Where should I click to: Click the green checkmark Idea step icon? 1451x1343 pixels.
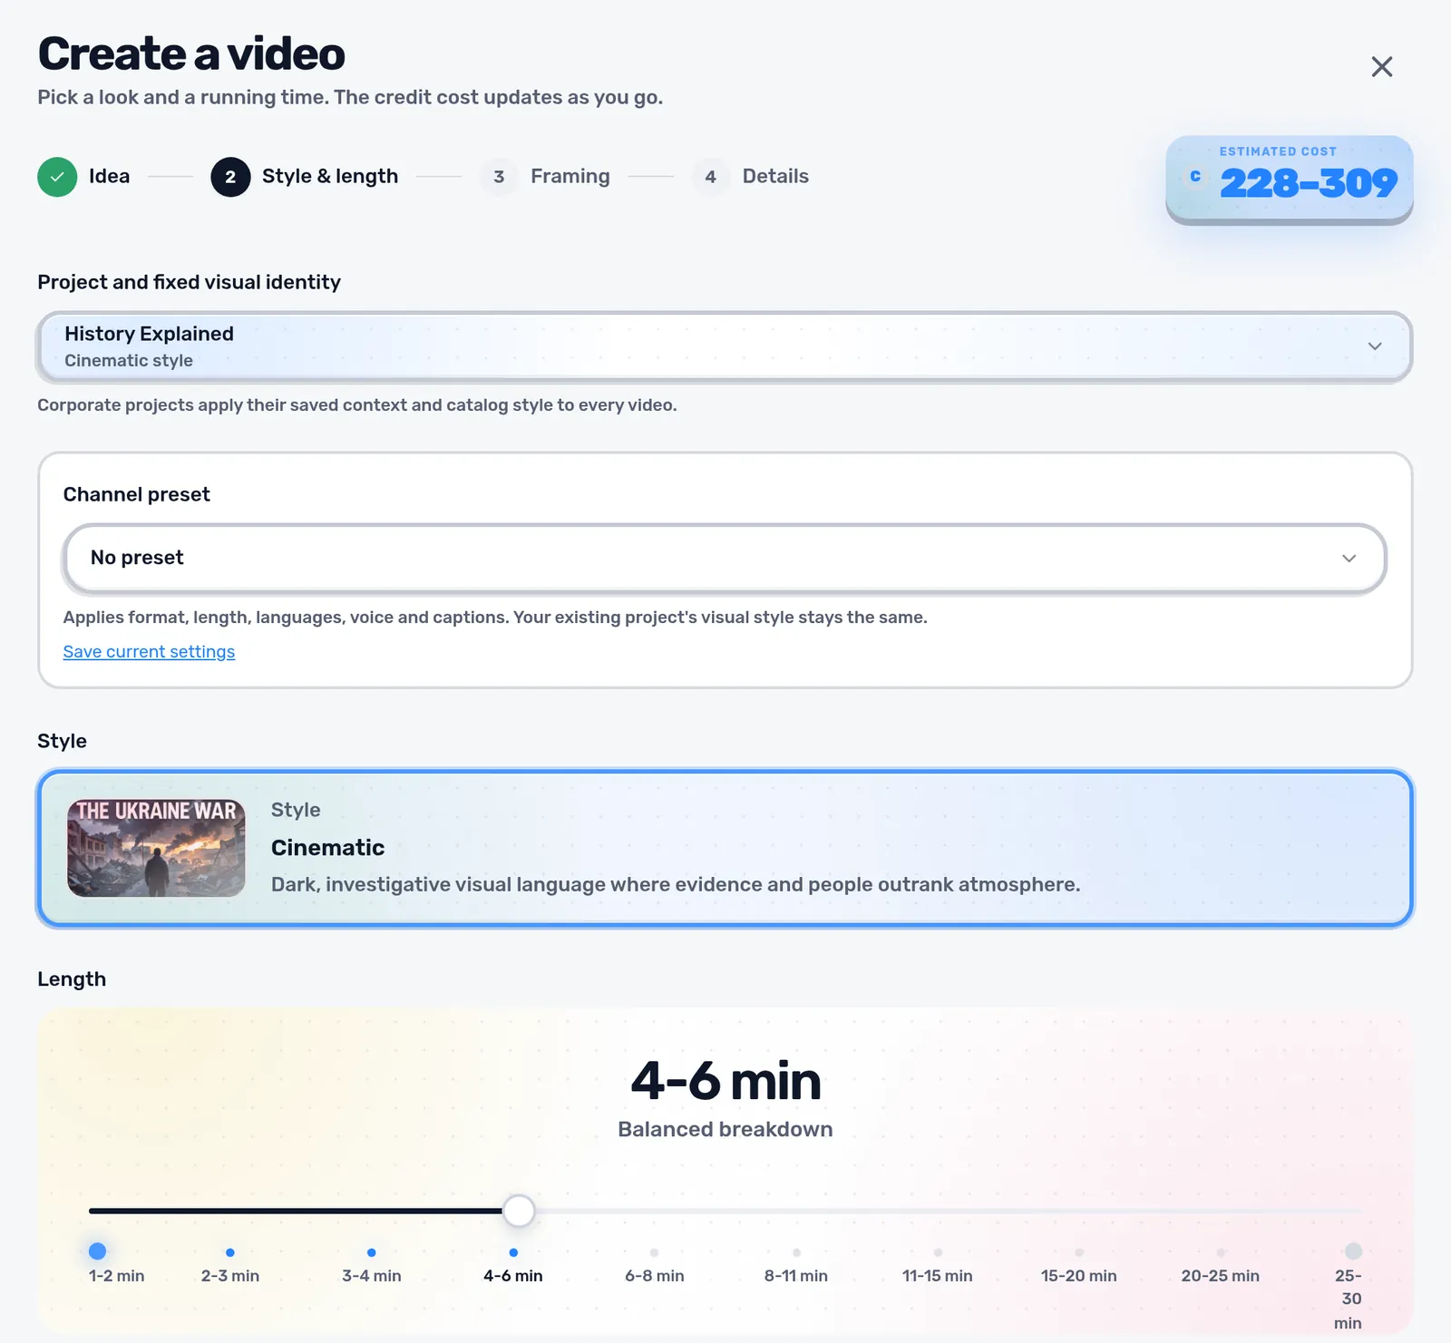tap(57, 177)
